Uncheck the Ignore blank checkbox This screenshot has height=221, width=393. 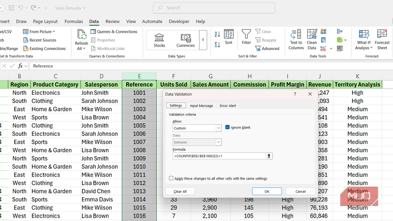(x=227, y=127)
